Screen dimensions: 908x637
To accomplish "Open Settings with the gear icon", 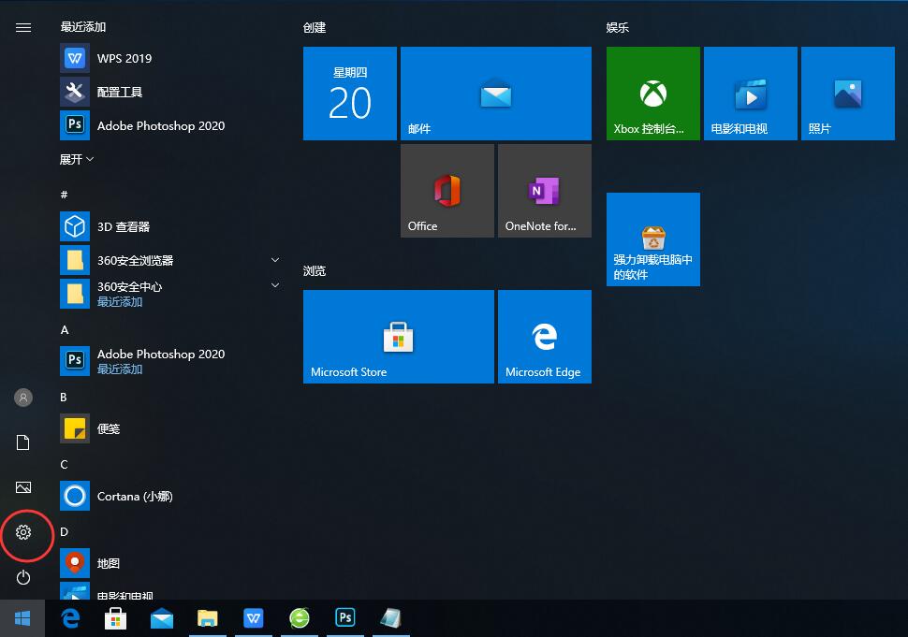I will (x=23, y=532).
